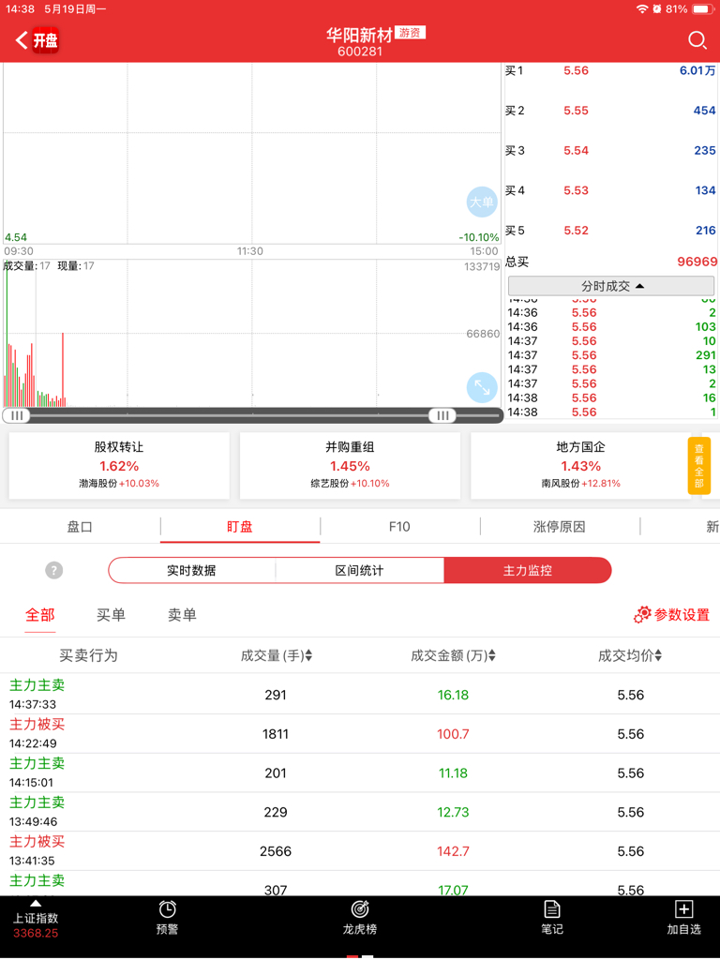This screenshot has width=720, height=960.
Task: Open 参数设置 gear settings
Action: pos(671,615)
